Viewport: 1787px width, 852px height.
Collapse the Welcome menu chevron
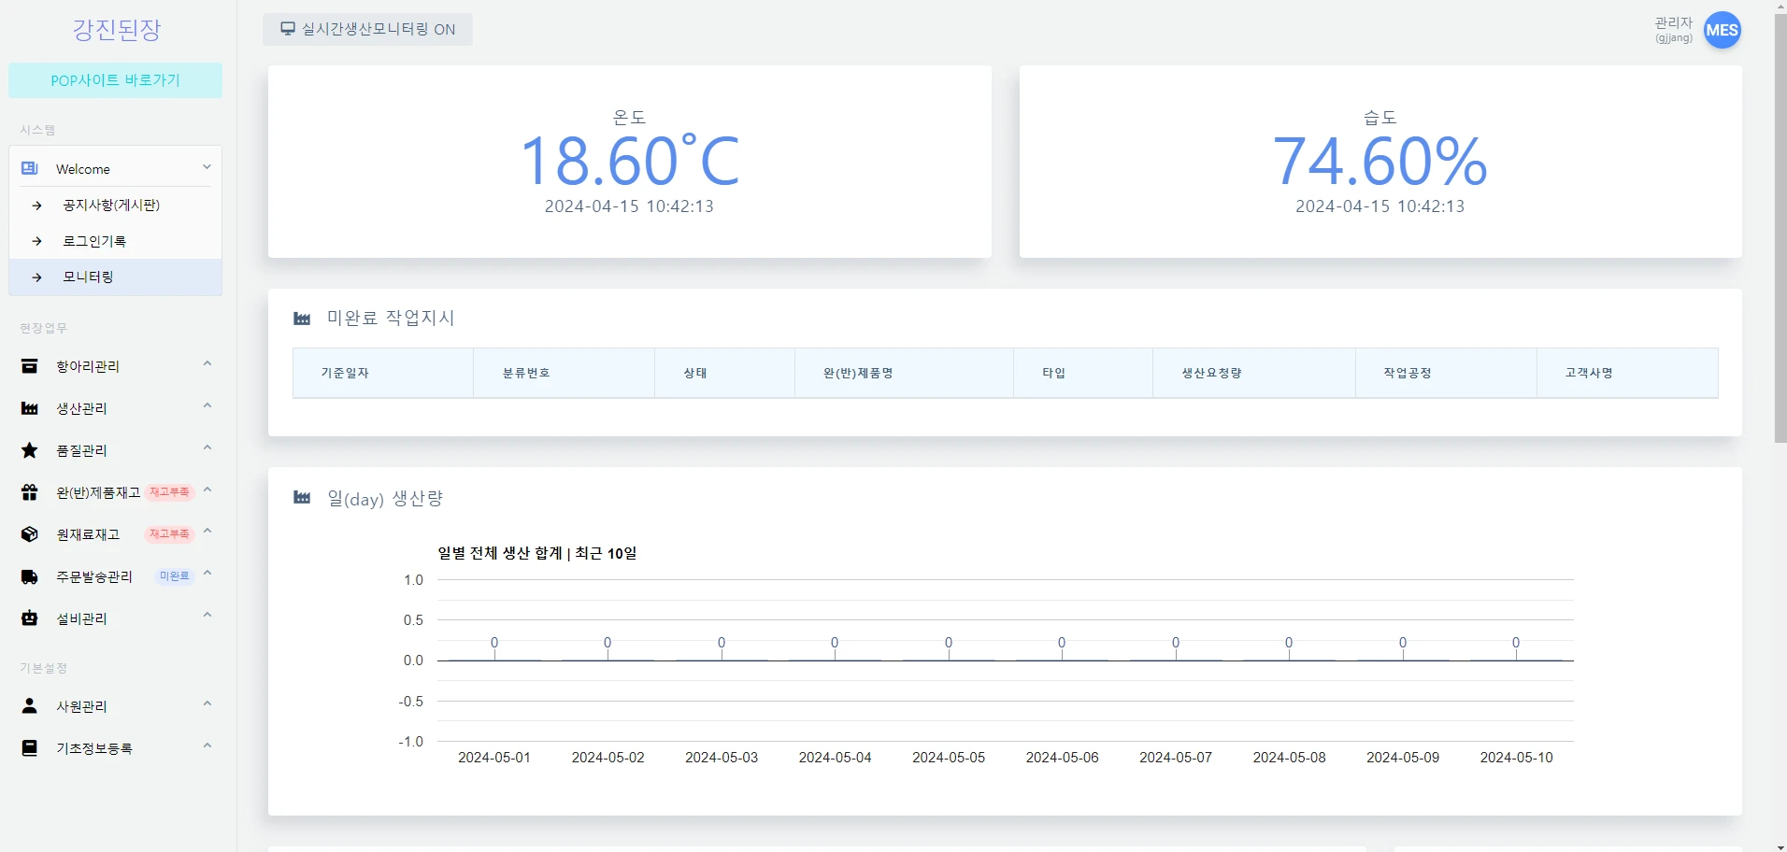[207, 167]
